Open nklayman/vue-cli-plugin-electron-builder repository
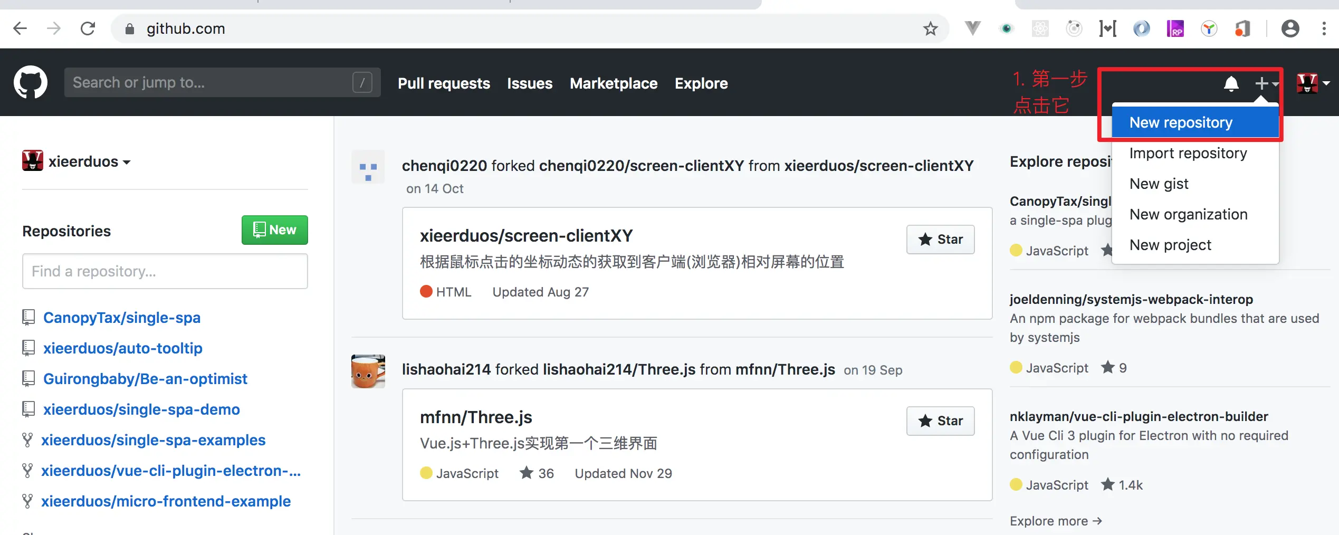 coord(1139,416)
